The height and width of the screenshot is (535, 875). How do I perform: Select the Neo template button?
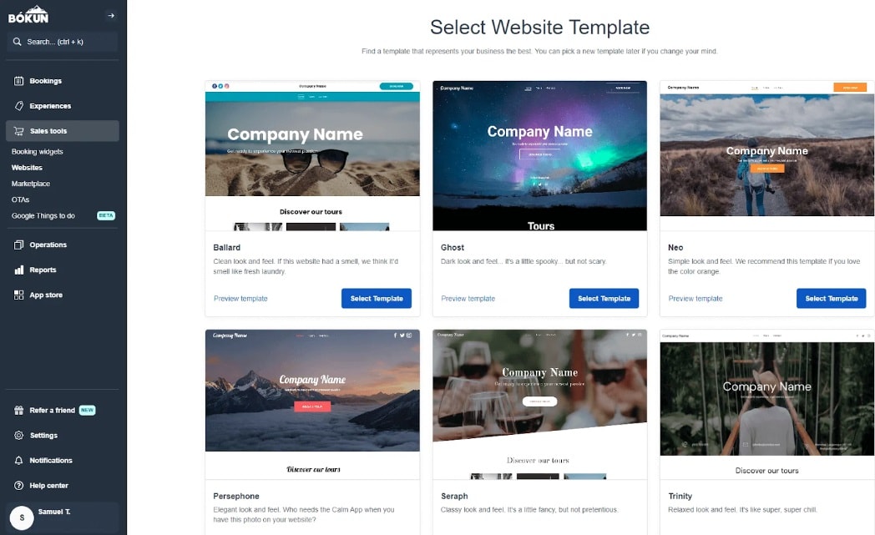[x=831, y=299]
